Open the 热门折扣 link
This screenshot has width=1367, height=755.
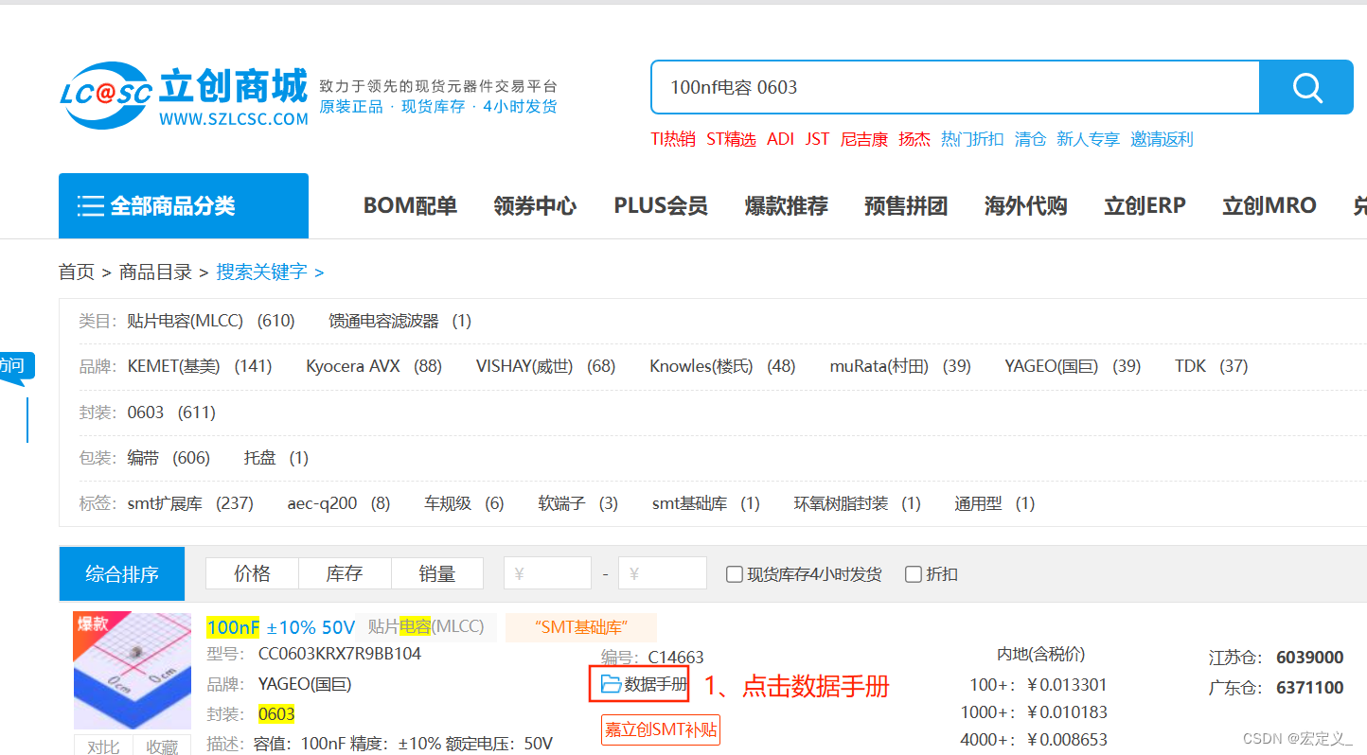tap(972, 139)
